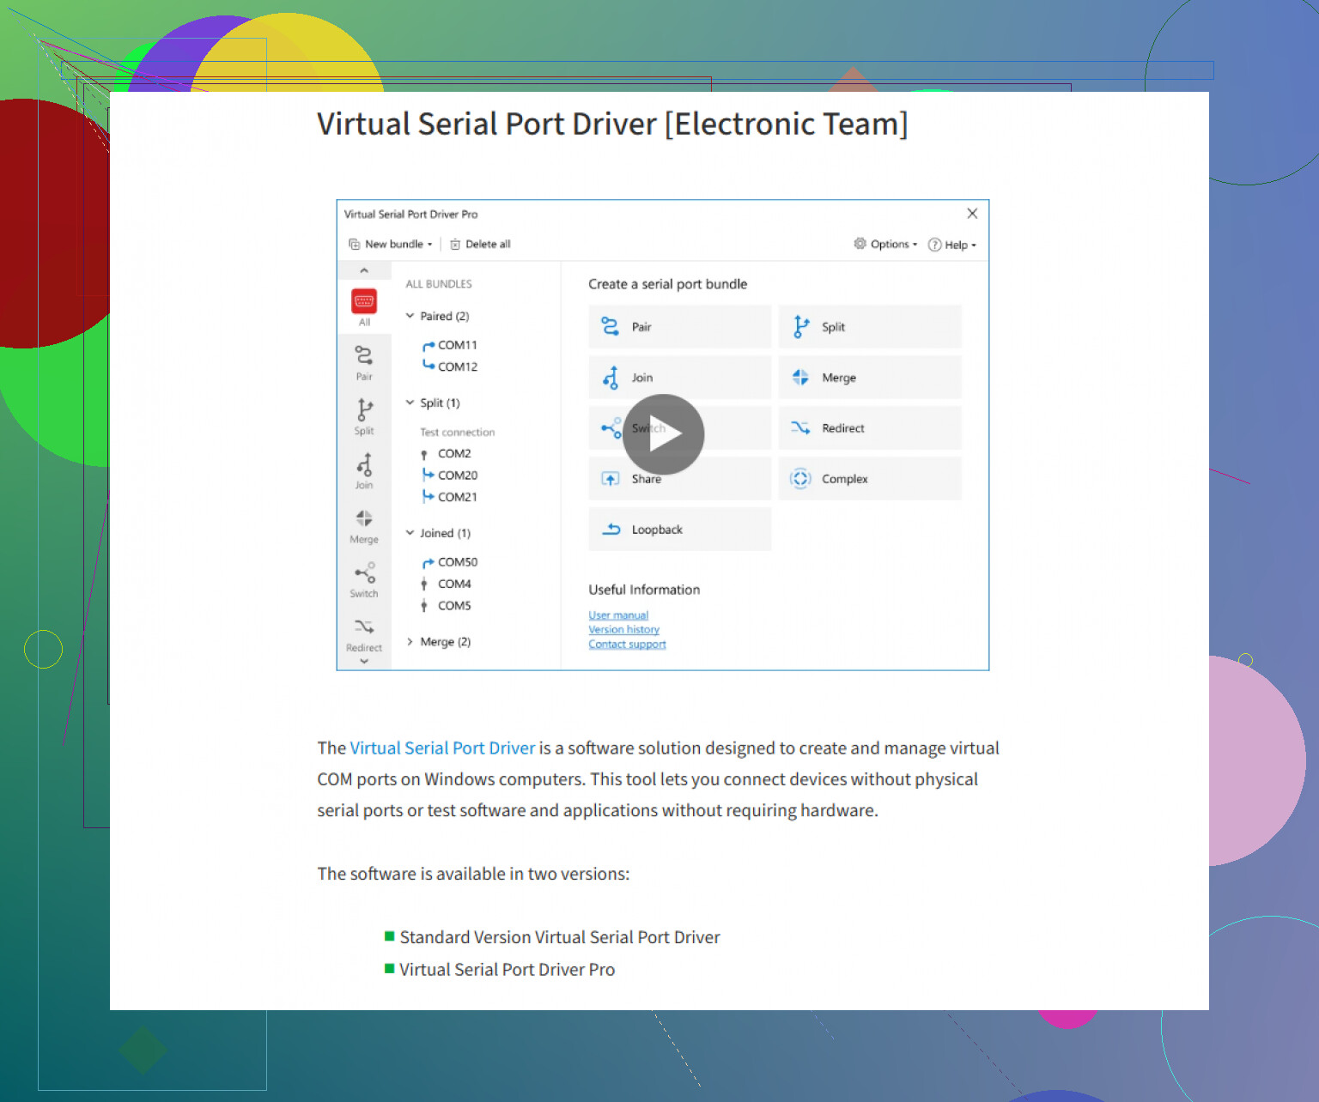
Task: Click the red All bundles icon
Action: click(364, 301)
